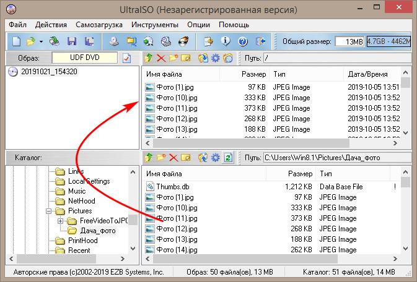Click the gear icon in catalog pane toolbar
The image size is (417, 282).
pyautogui.click(x=216, y=158)
